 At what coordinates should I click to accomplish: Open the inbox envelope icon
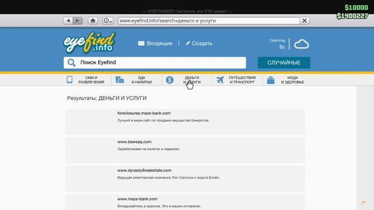[x=141, y=43]
